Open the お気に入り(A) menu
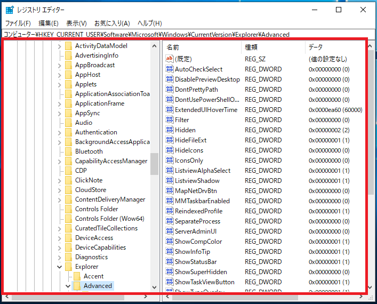Viewport: 377px width, 304px height. click(112, 23)
